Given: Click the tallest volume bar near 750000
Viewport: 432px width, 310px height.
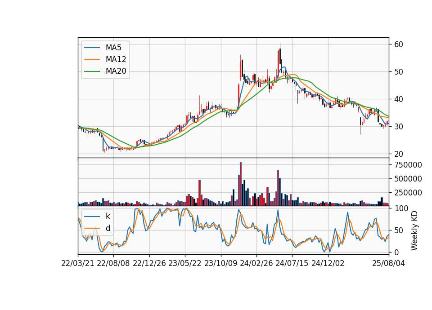Looking at the screenshot, I should pos(240,184).
